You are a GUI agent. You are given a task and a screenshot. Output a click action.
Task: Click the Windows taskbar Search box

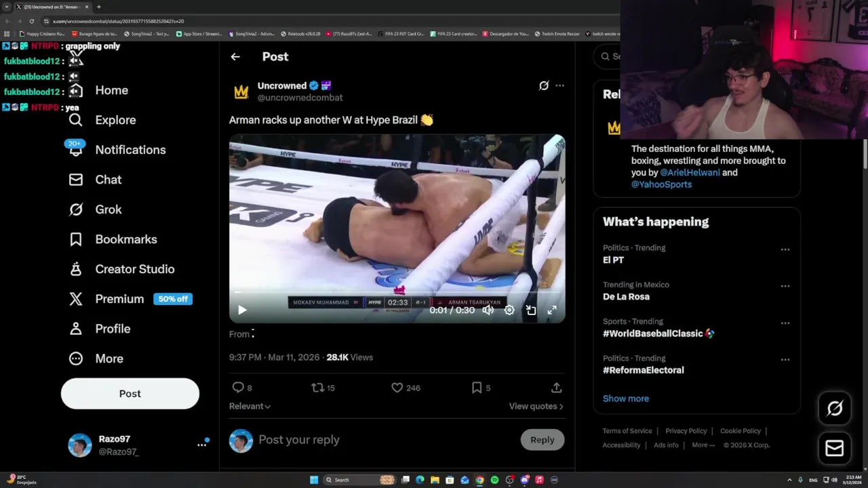pos(359,480)
